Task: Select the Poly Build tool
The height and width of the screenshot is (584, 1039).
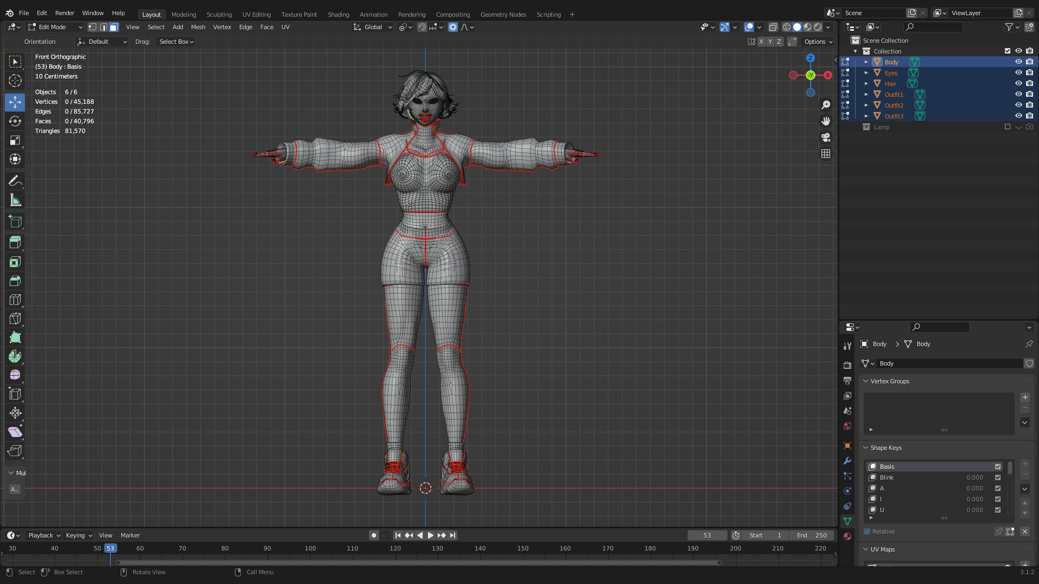Action: pyautogui.click(x=15, y=337)
